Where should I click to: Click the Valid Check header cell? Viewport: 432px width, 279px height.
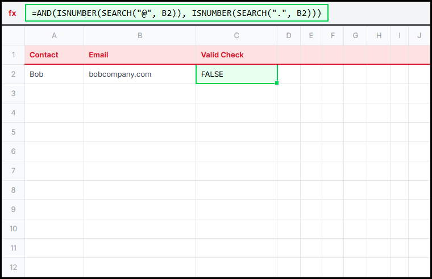click(236, 55)
